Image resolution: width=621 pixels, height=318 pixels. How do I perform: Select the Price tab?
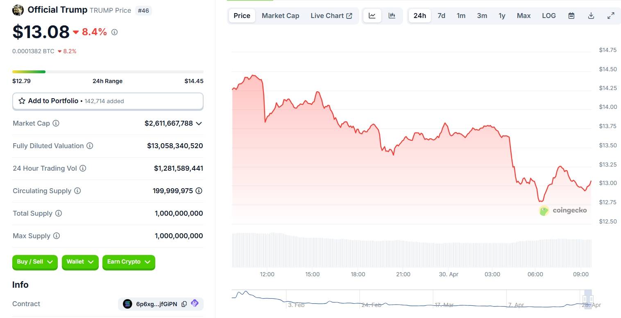click(x=242, y=16)
